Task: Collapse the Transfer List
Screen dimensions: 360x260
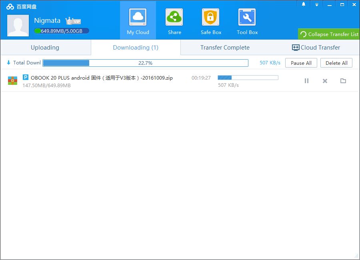Action: (329, 34)
